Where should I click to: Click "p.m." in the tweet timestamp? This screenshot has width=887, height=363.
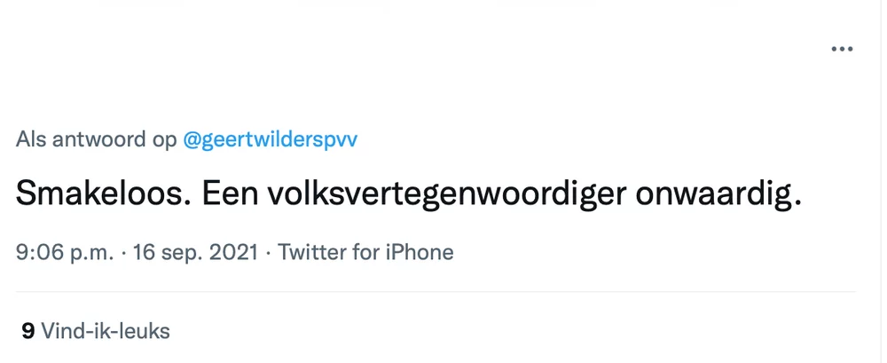tap(92, 252)
